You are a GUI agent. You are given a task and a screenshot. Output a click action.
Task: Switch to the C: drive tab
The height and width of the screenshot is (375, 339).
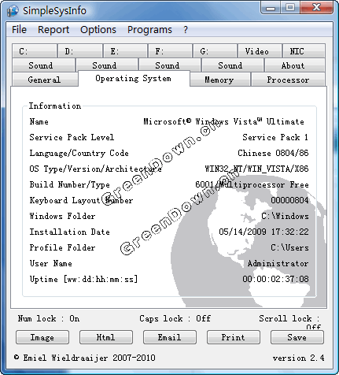pos(35,51)
